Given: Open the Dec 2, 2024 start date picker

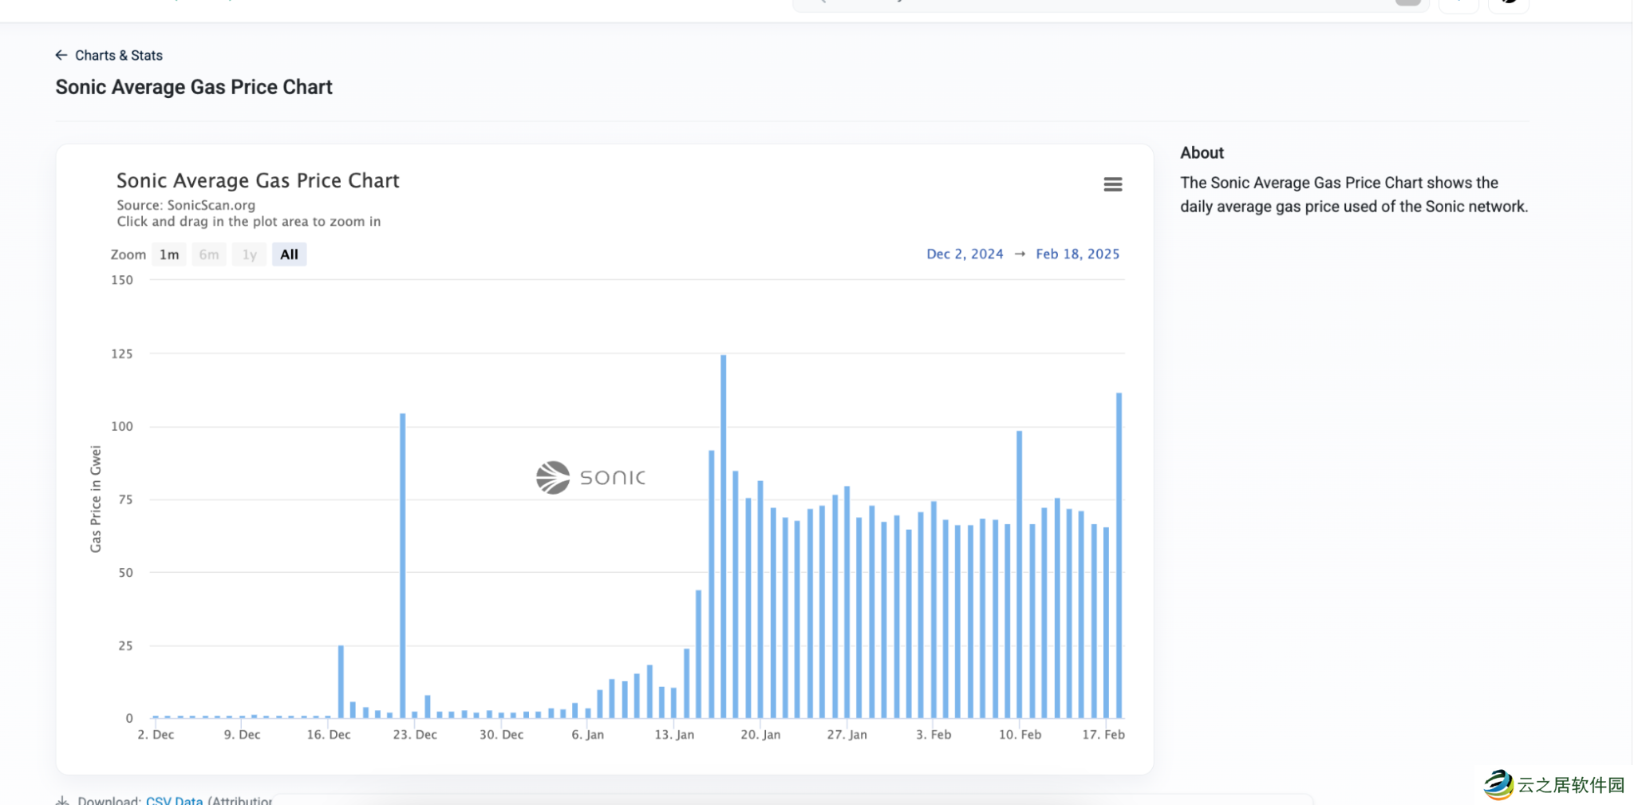Looking at the screenshot, I should (x=964, y=254).
